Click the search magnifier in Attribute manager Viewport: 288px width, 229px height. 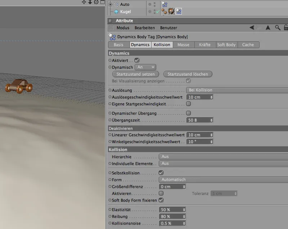278,28
